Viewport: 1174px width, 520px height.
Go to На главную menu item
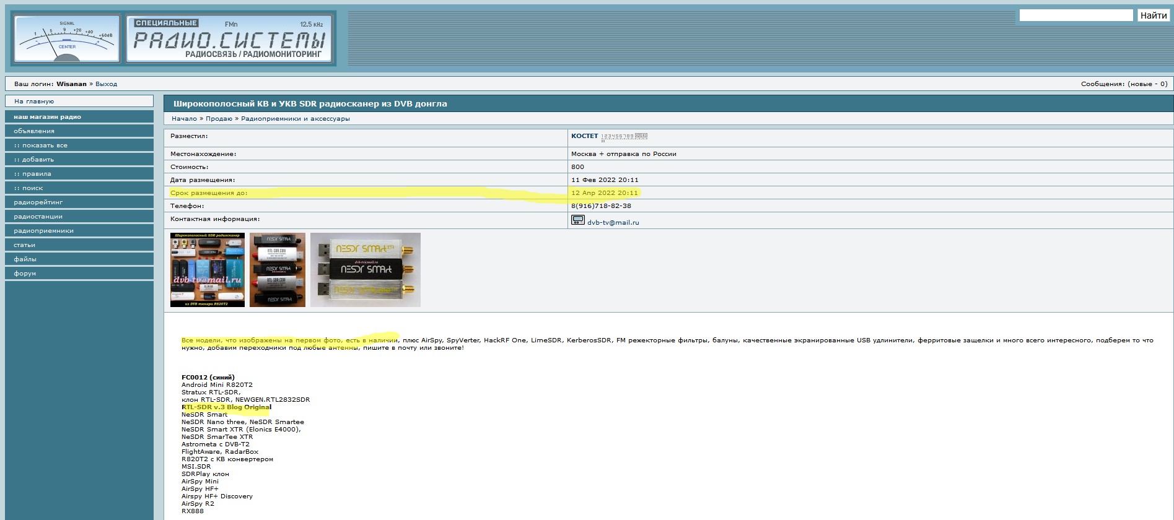click(x=79, y=101)
